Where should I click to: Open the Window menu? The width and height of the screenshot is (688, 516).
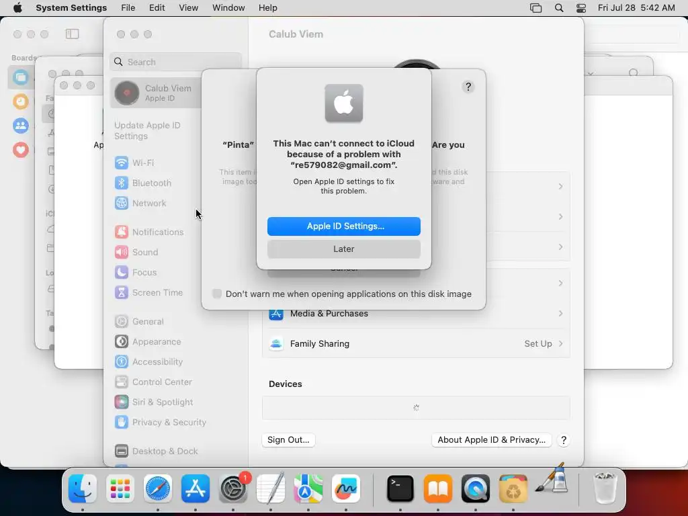click(x=228, y=8)
